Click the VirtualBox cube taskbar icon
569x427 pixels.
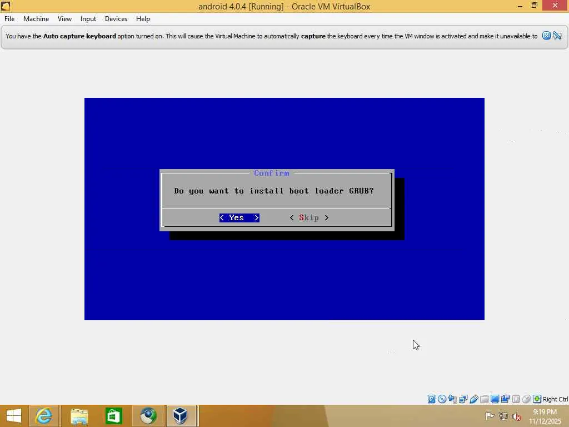click(181, 416)
